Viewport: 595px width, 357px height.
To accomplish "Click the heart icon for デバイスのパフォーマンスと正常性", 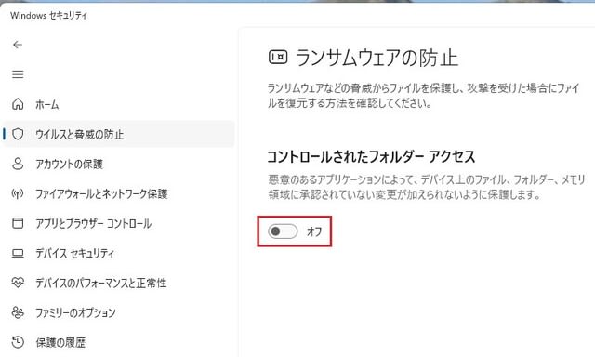I will pos(18,283).
